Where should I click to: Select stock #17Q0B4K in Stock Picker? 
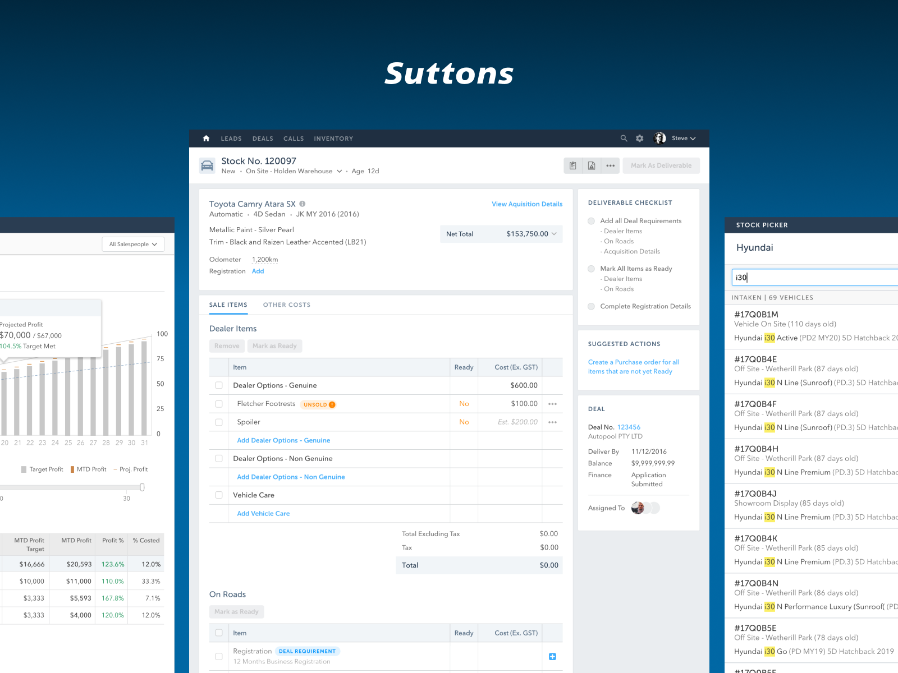click(812, 551)
